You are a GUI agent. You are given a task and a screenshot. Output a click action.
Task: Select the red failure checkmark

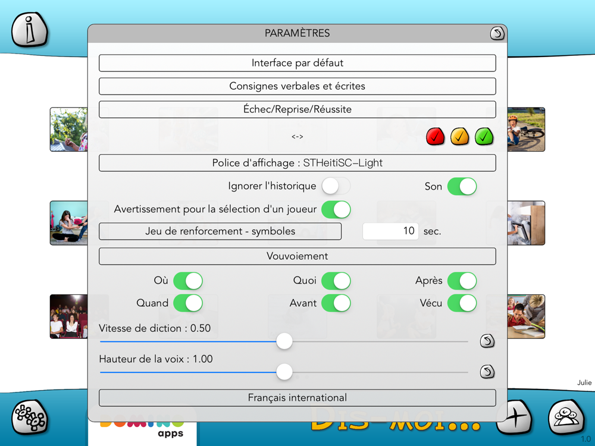[436, 137]
